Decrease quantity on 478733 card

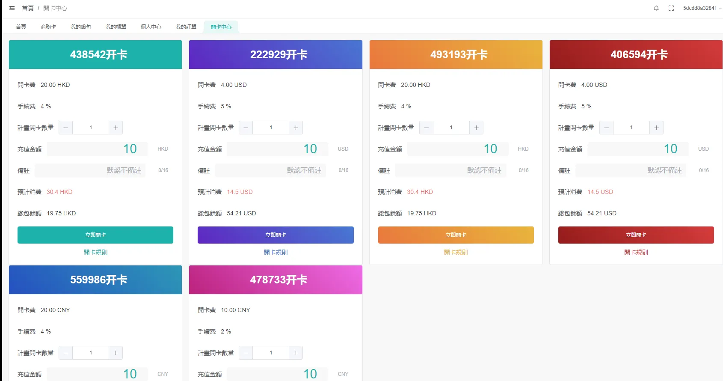[246, 353]
